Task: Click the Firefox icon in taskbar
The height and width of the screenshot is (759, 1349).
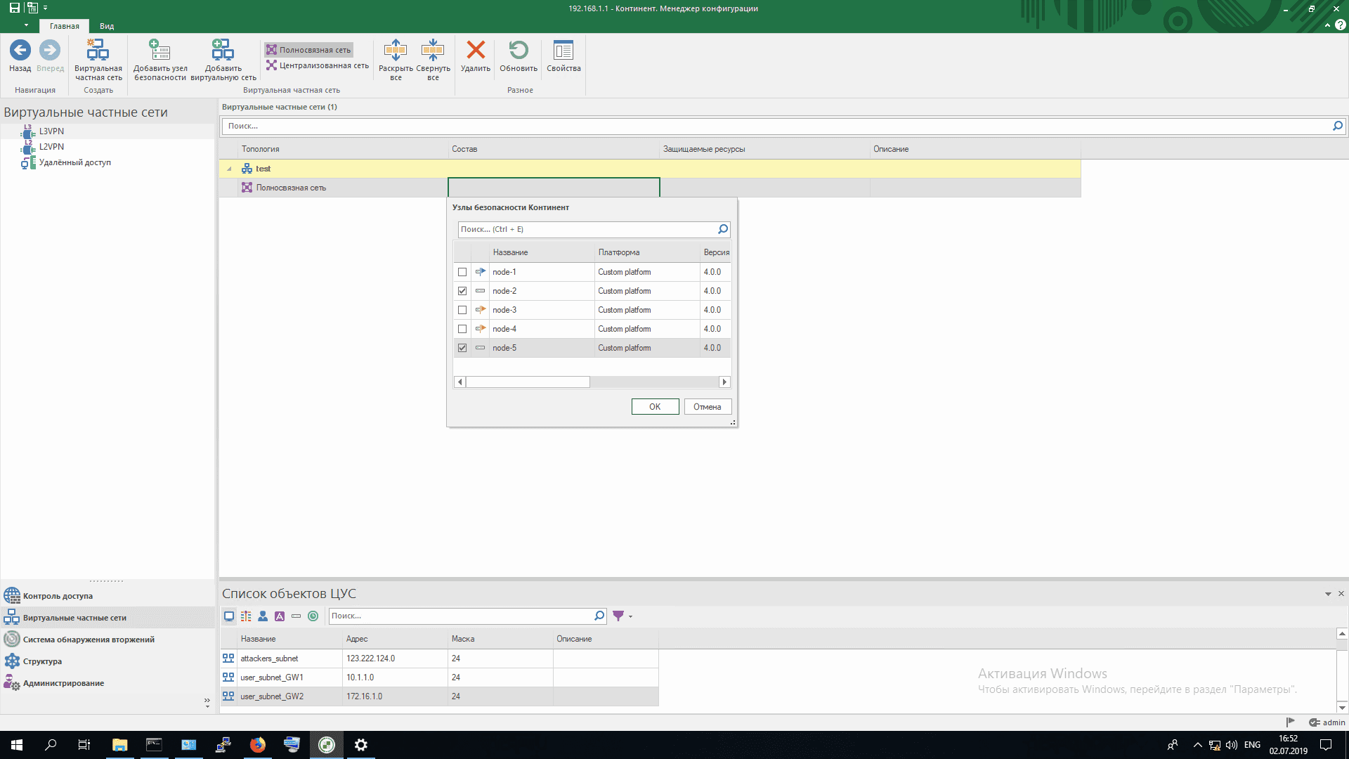Action: pos(258,745)
